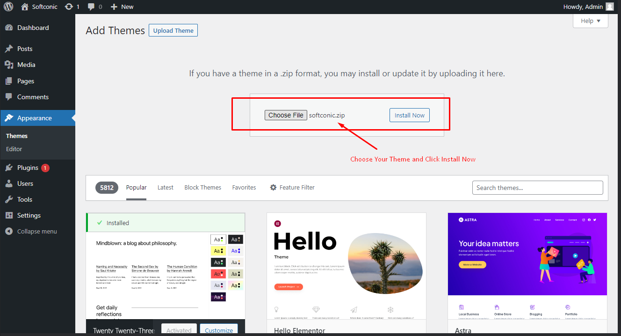The width and height of the screenshot is (621, 336).
Task: Open the Plugins menu label
Action: (28, 168)
